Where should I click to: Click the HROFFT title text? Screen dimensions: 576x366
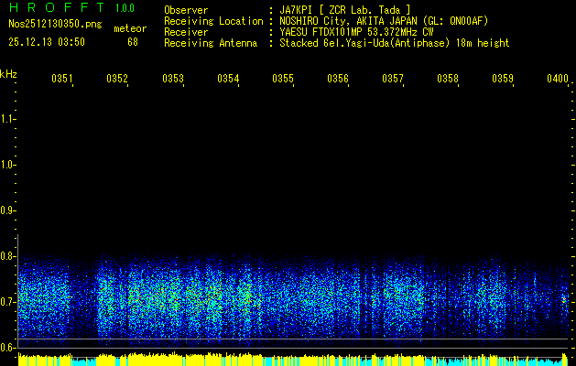(56, 9)
